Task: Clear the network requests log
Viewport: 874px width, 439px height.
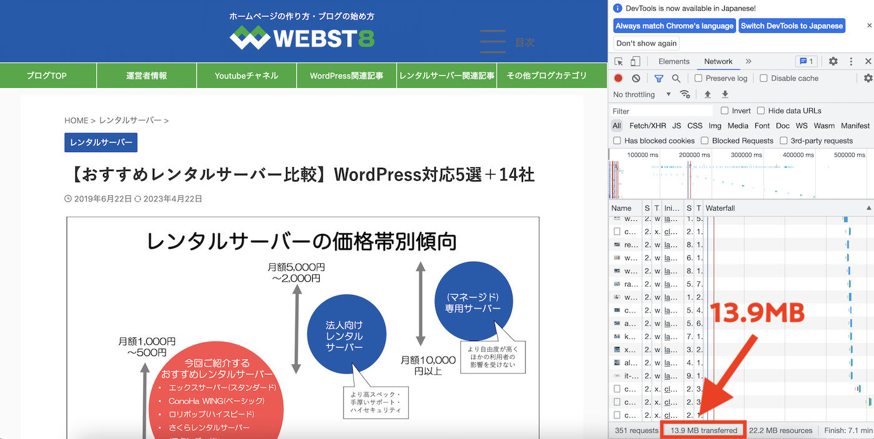Action: [x=636, y=78]
